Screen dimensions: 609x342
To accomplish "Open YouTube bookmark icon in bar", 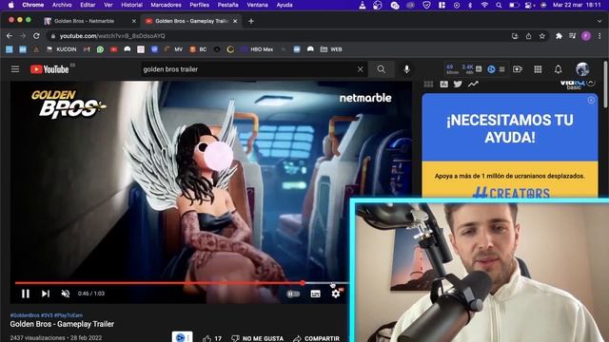I will pyautogui.click(x=113, y=49).
